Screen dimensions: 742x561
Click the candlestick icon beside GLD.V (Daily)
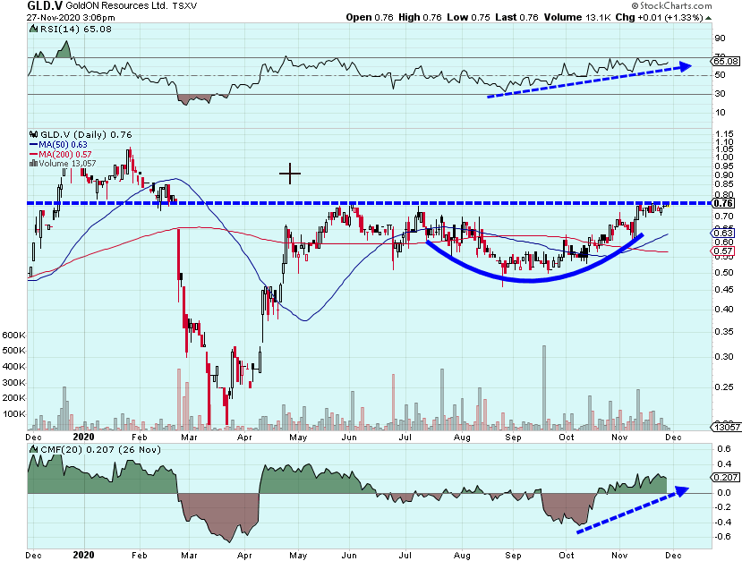34,134
